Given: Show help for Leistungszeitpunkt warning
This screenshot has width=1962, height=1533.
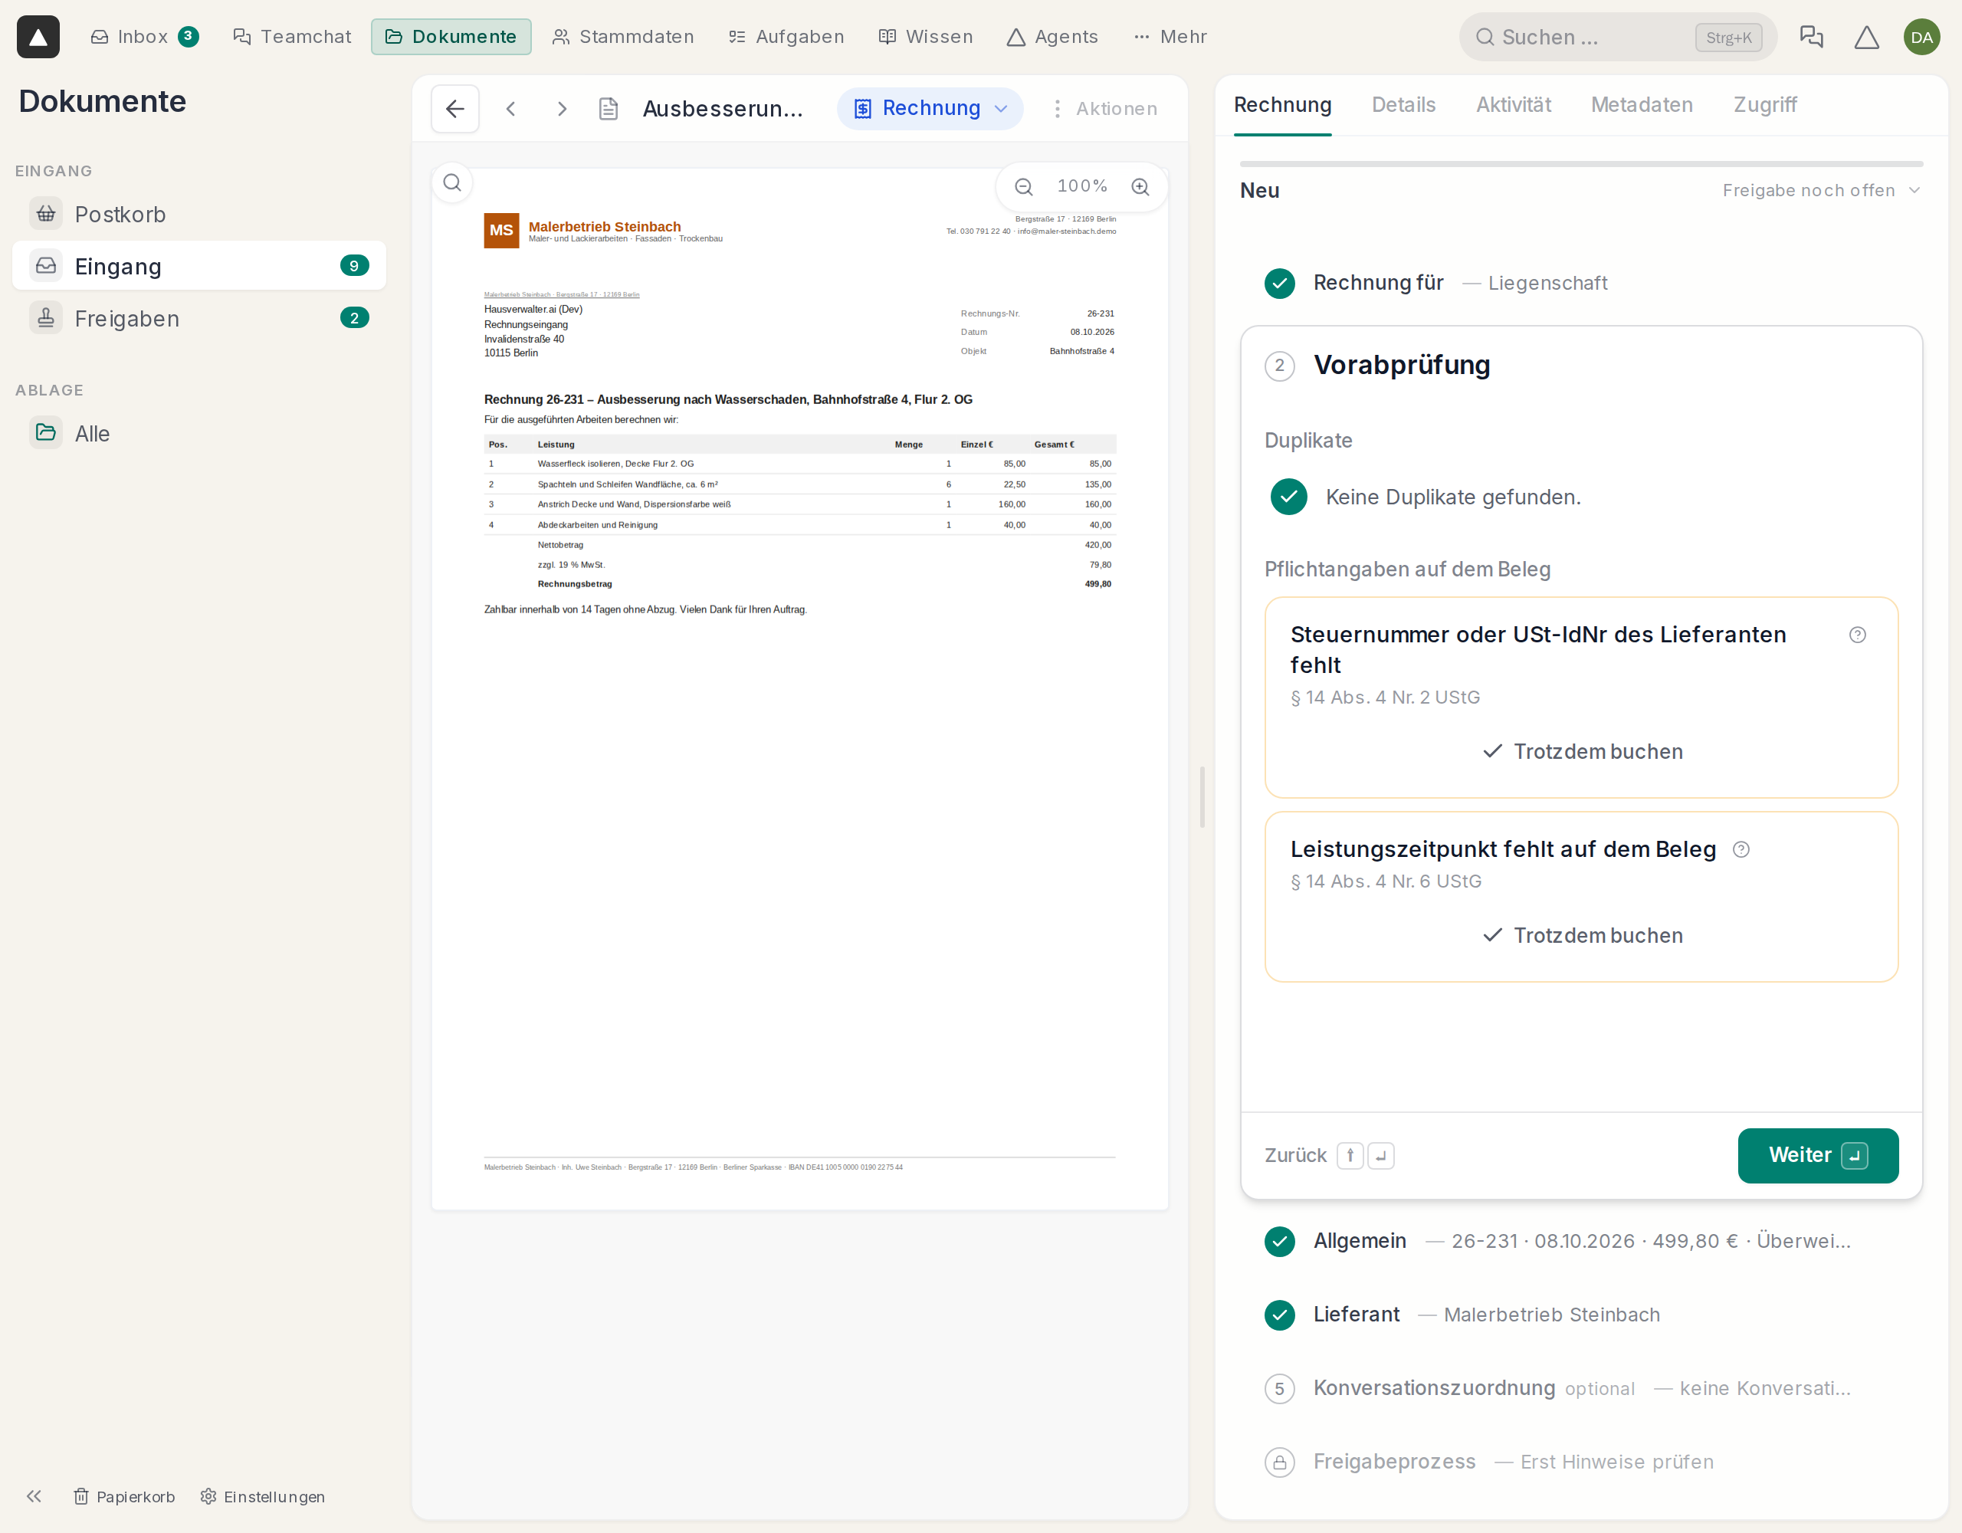Looking at the screenshot, I should point(1741,849).
